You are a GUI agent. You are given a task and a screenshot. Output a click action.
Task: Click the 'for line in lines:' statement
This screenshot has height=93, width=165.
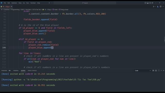click(x=30, y=53)
